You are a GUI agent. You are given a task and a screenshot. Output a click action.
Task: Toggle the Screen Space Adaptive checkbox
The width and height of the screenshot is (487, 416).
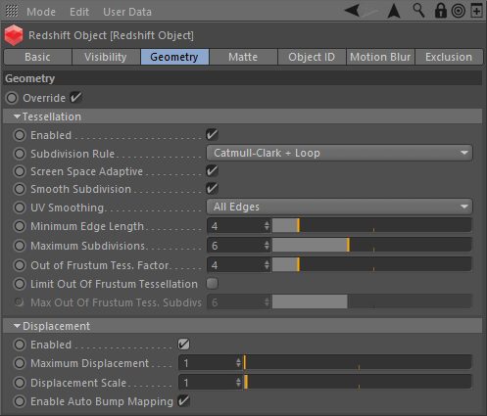[x=212, y=170]
